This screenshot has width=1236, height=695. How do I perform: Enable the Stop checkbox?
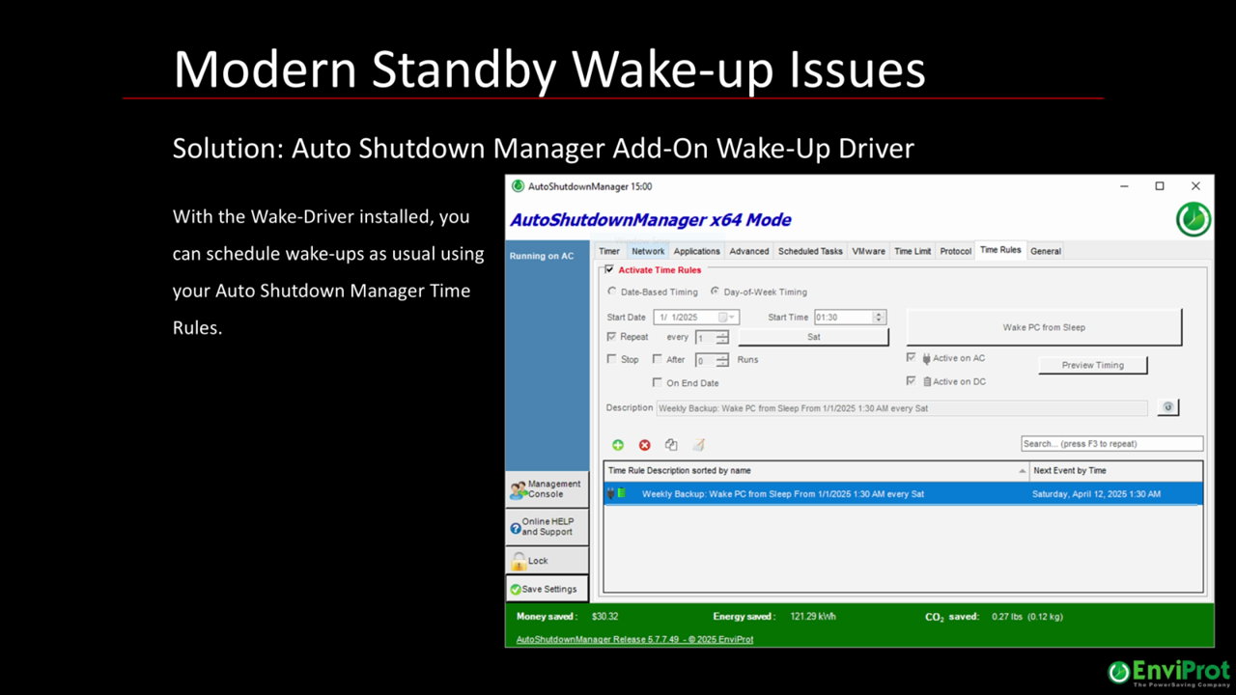coord(611,359)
